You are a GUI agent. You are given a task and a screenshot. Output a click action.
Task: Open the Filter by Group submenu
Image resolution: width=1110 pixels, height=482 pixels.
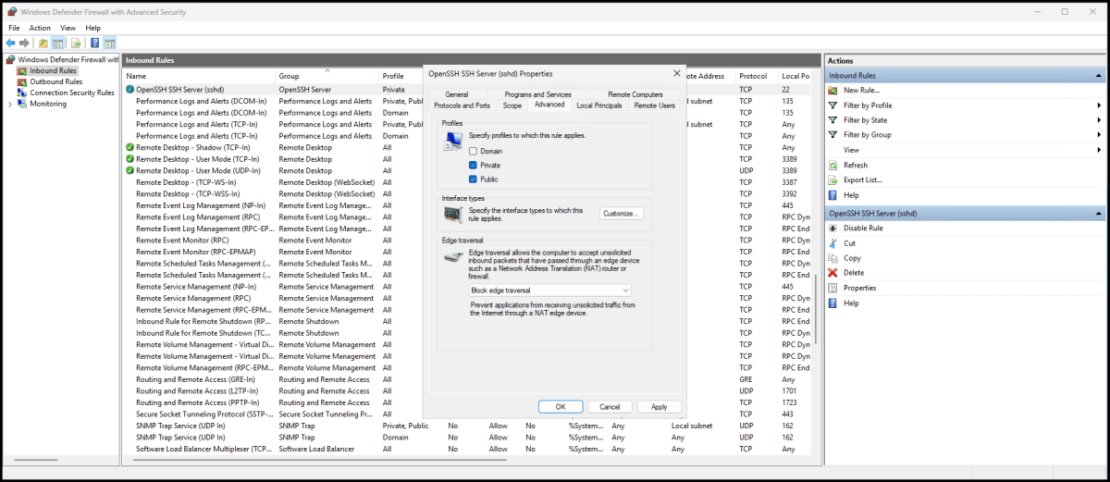tap(965, 135)
